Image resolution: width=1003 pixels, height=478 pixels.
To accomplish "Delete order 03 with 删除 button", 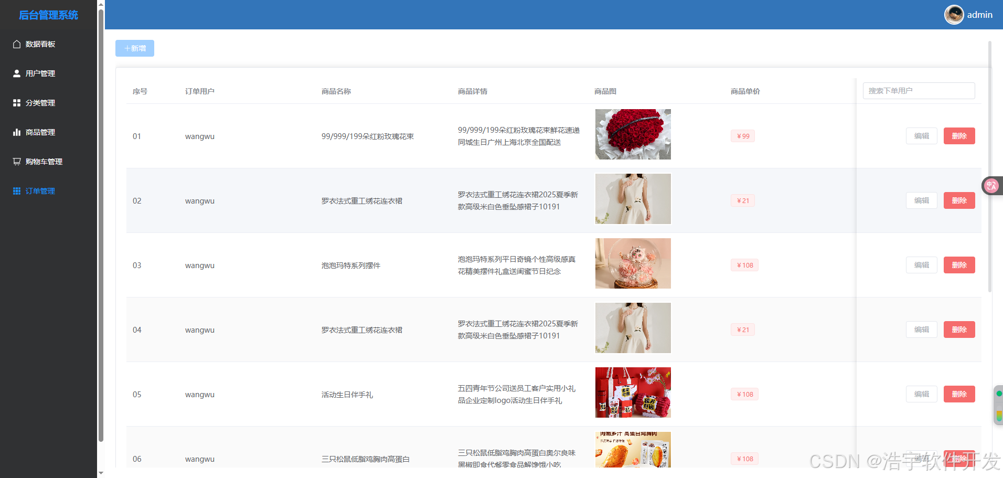I will (959, 265).
